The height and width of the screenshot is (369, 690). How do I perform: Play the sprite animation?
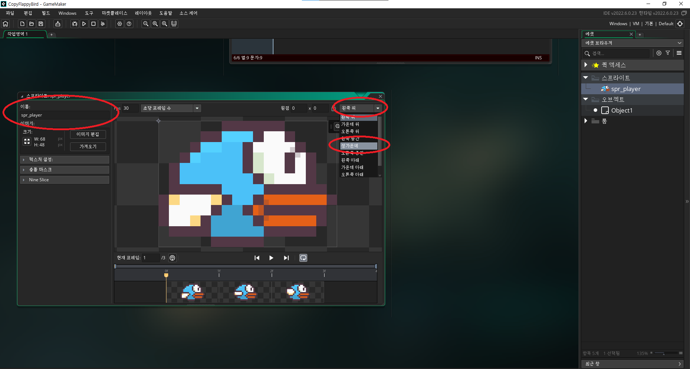click(271, 258)
